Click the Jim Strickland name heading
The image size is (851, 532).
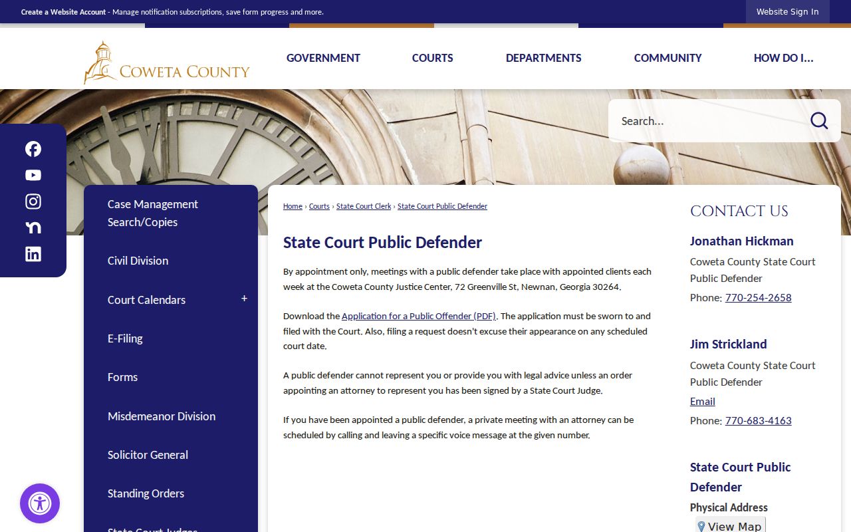[728, 344]
